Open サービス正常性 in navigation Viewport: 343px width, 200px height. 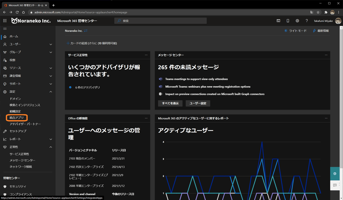19,154
